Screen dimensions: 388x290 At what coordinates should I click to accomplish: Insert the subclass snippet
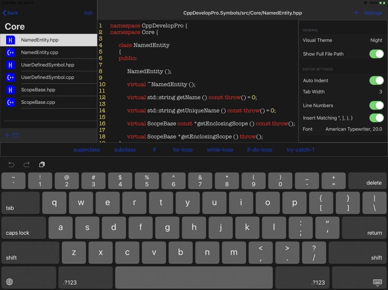(x=125, y=150)
